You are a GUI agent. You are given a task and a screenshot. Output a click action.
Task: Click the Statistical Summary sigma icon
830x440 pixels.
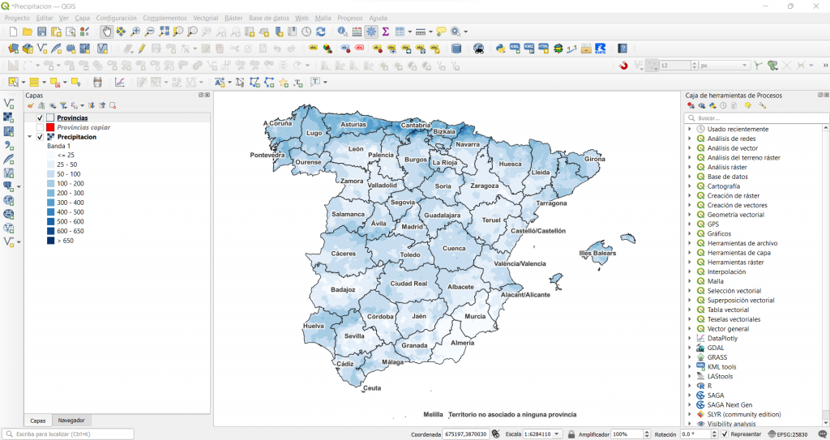(x=385, y=32)
